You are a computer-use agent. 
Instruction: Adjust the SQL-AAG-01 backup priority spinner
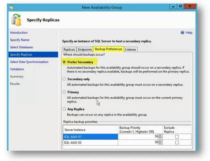point(160,137)
